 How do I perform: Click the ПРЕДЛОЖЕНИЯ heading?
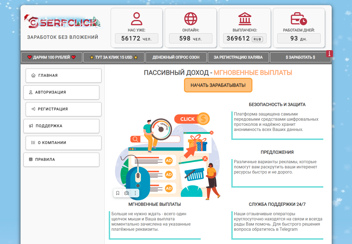pos(277,152)
